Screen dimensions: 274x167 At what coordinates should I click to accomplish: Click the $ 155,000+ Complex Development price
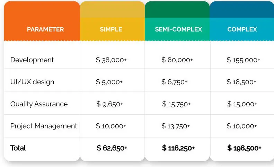pyautogui.click(x=243, y=60)
